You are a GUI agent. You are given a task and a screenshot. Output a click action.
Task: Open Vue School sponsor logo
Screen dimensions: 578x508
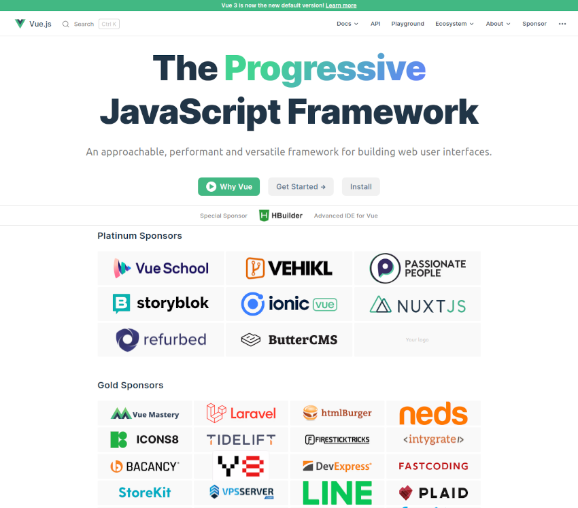(x=160, y=268)
